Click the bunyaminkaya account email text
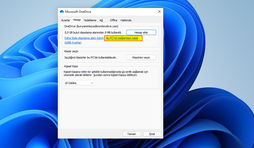The width and height of the screenshot is (254, 148). (x=91, y=26)
